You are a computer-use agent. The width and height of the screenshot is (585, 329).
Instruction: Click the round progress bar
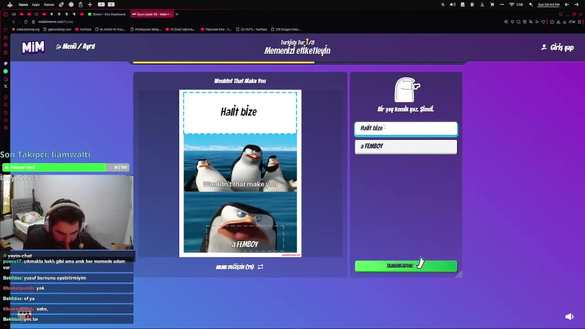coord(297,63)
